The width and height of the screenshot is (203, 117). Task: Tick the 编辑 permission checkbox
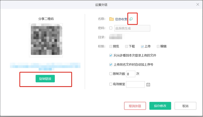[158, 47]
